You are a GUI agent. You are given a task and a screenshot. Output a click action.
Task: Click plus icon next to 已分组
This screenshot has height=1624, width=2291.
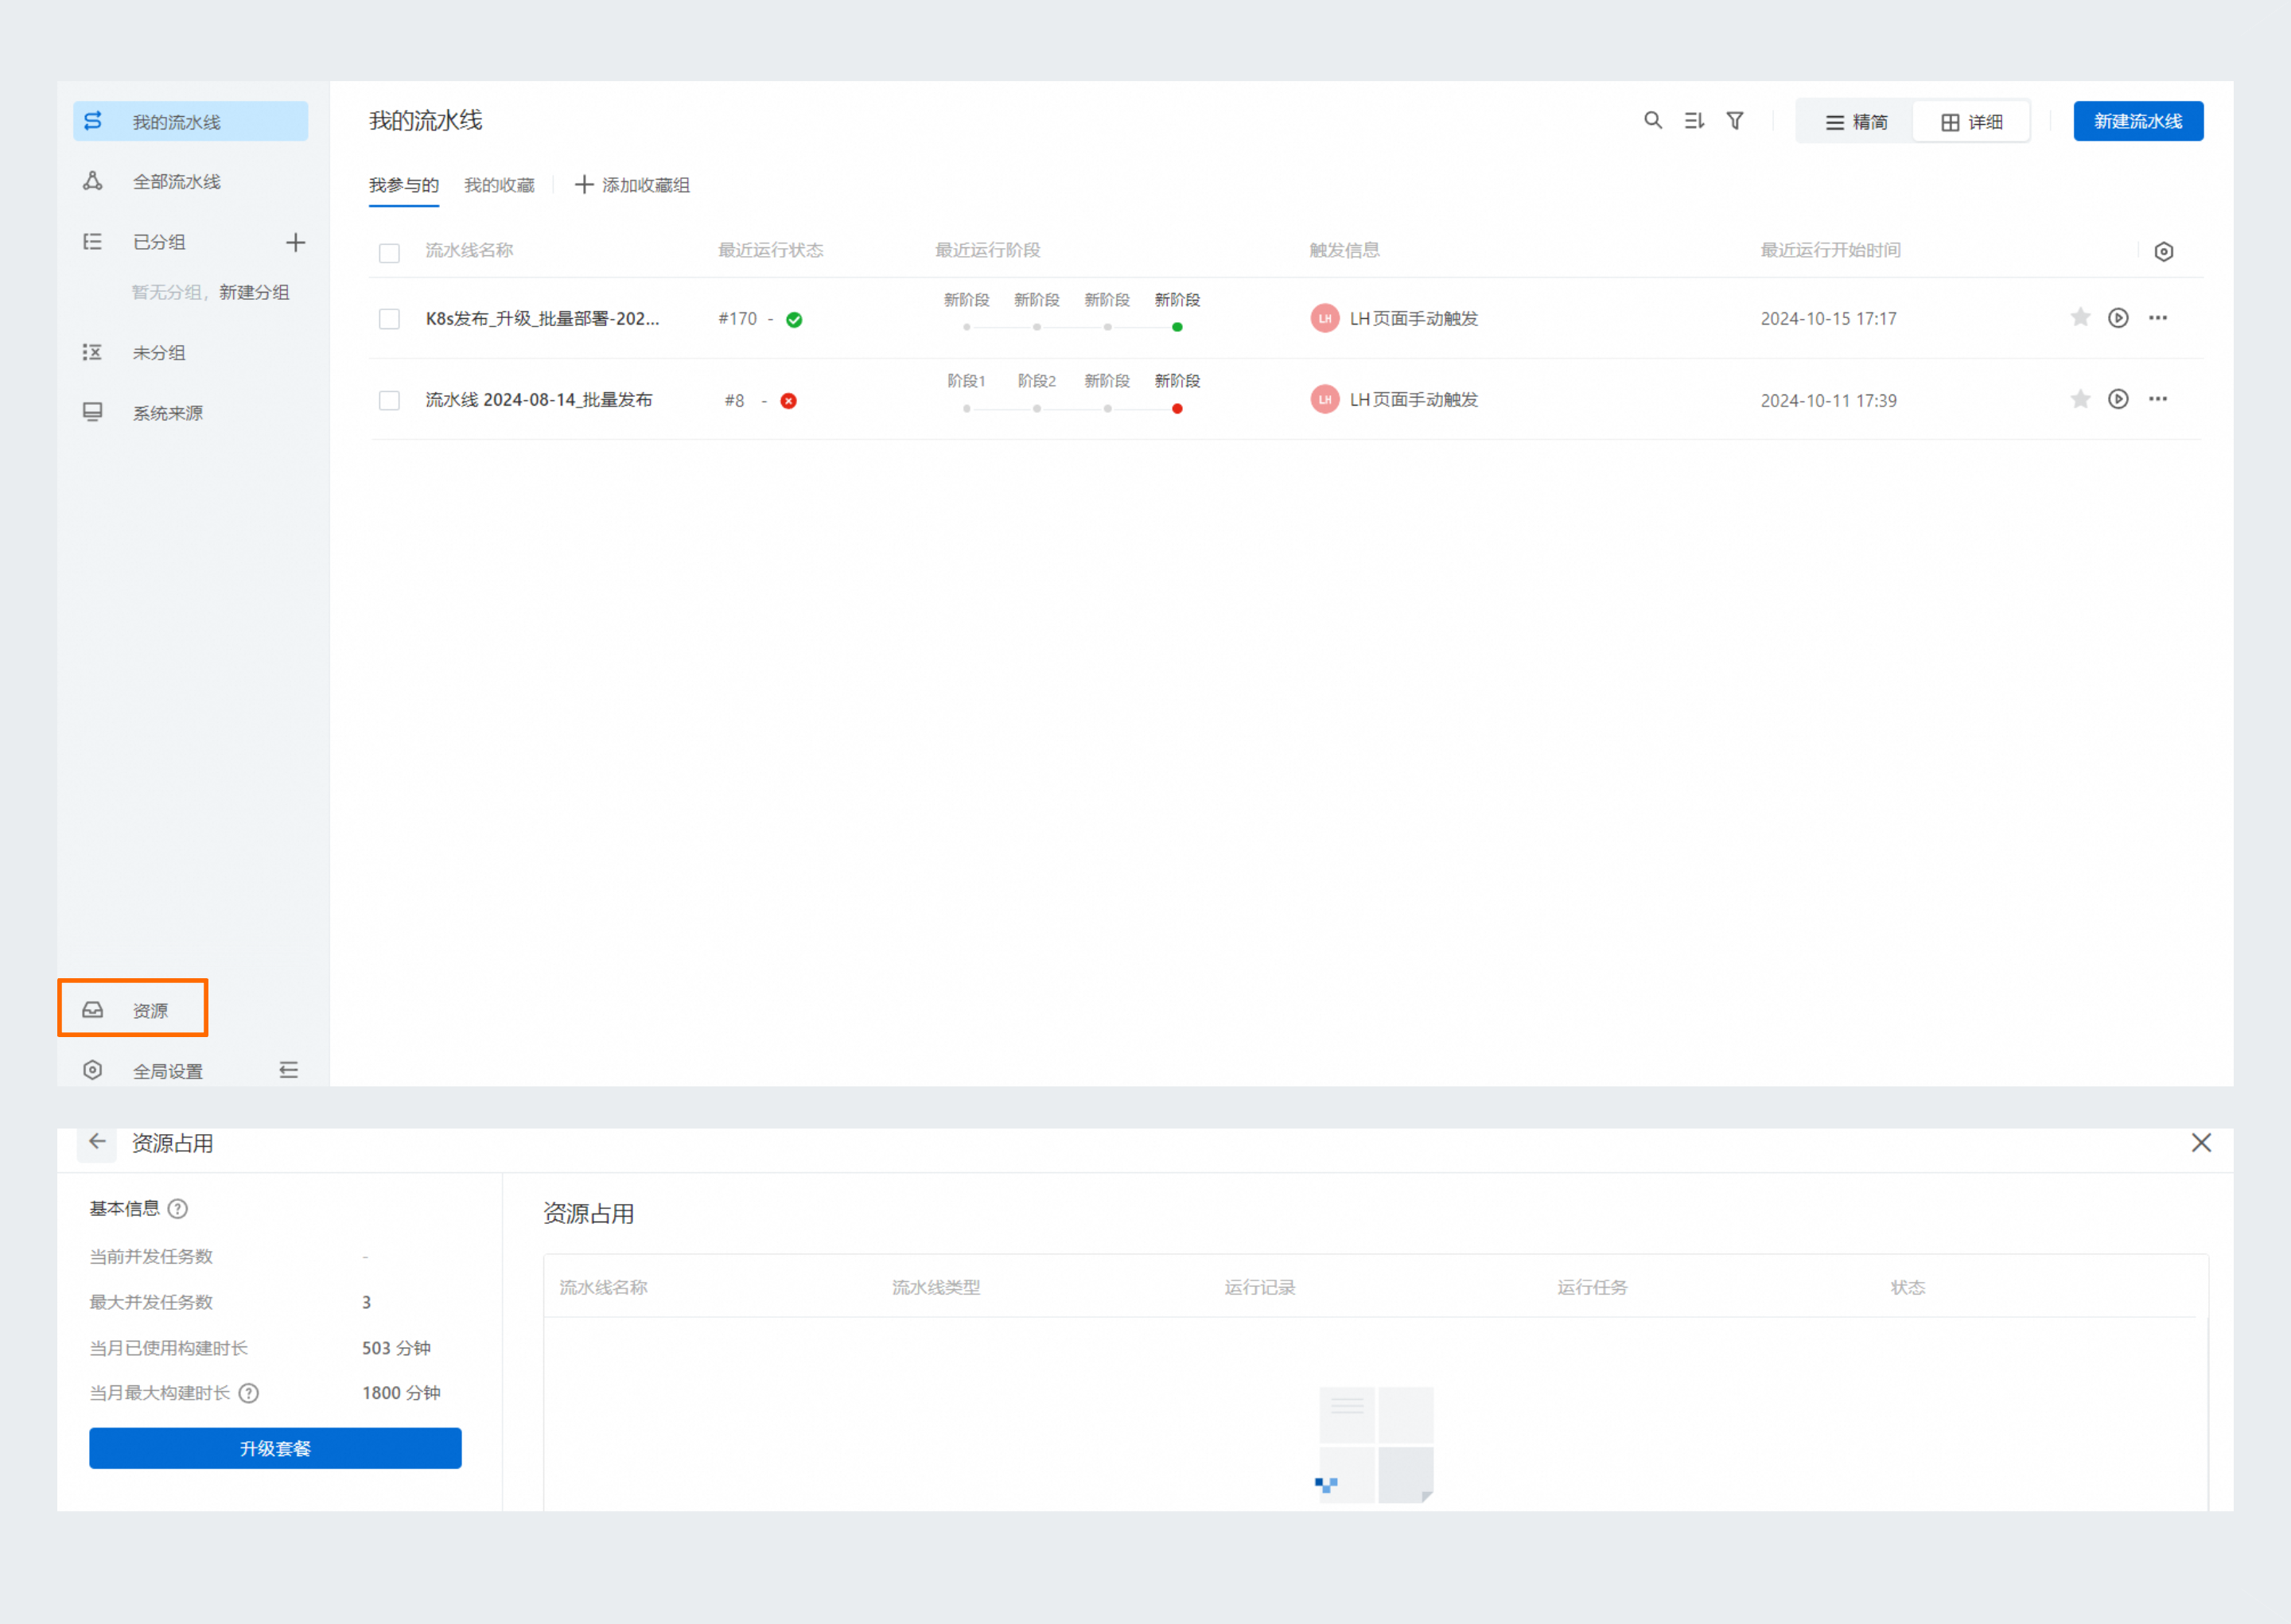[x=295, y=242]
